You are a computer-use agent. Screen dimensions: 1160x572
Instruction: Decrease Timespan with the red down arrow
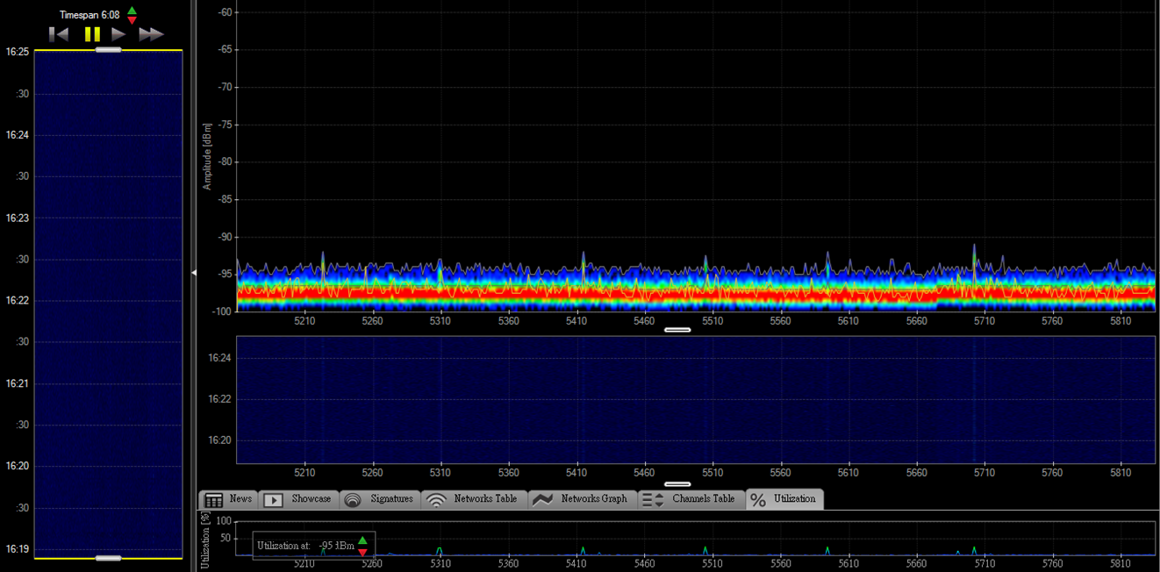pyautogui.click(x=132, y=20)
